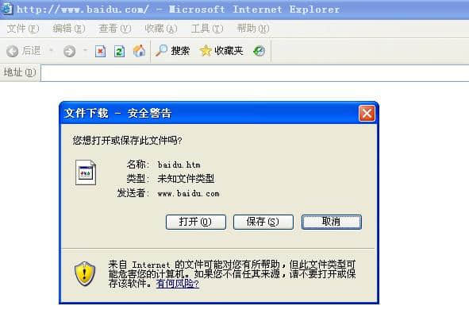Viewport: 469px width, 329px height.
Task: Expand the Back button history dropdown arrow
Action: pos(51,50)
